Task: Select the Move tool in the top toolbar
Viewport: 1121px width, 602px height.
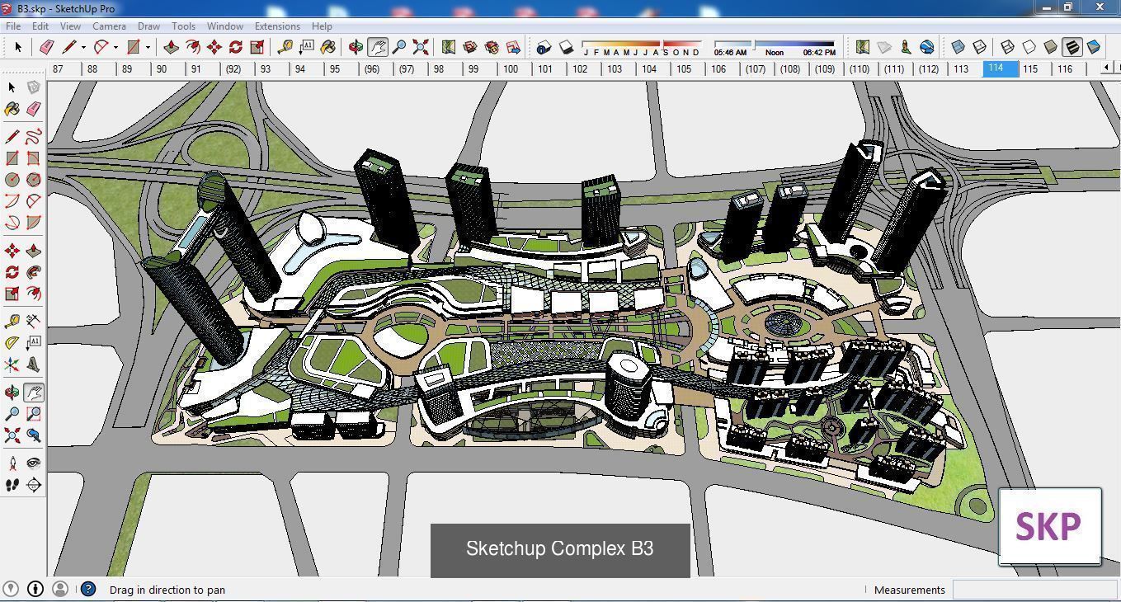Action: [x=214, y=47]
